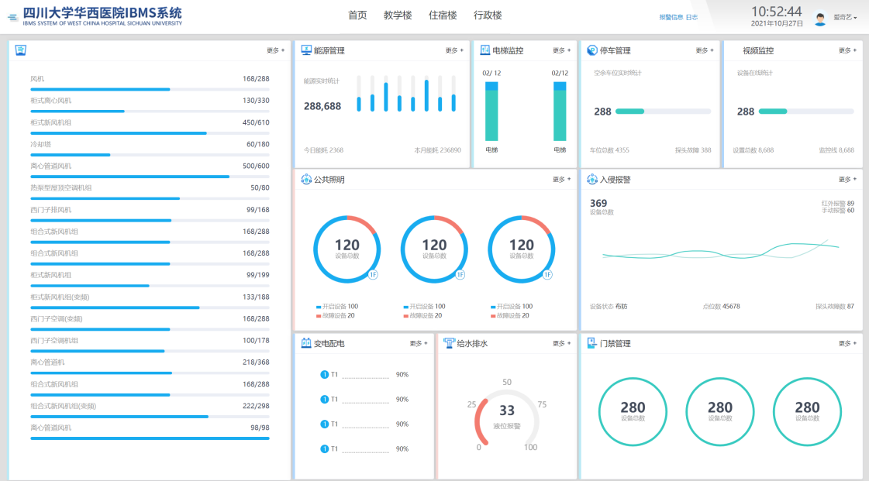
Task: Open the 报警信息 link
Action: tap(671, 17)
